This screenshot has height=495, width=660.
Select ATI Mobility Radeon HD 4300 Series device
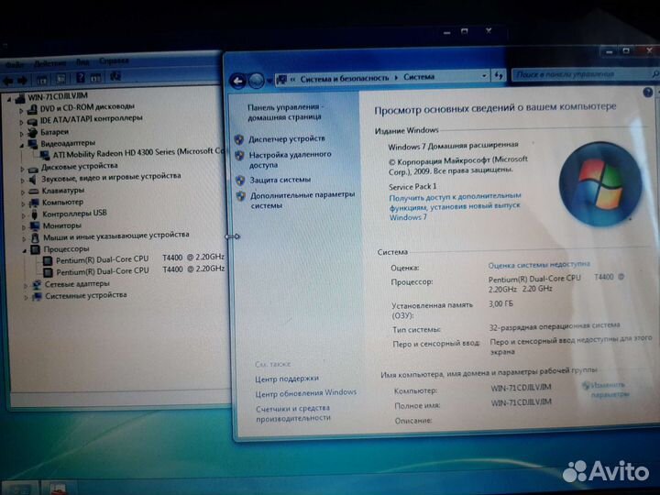(138, 153)
